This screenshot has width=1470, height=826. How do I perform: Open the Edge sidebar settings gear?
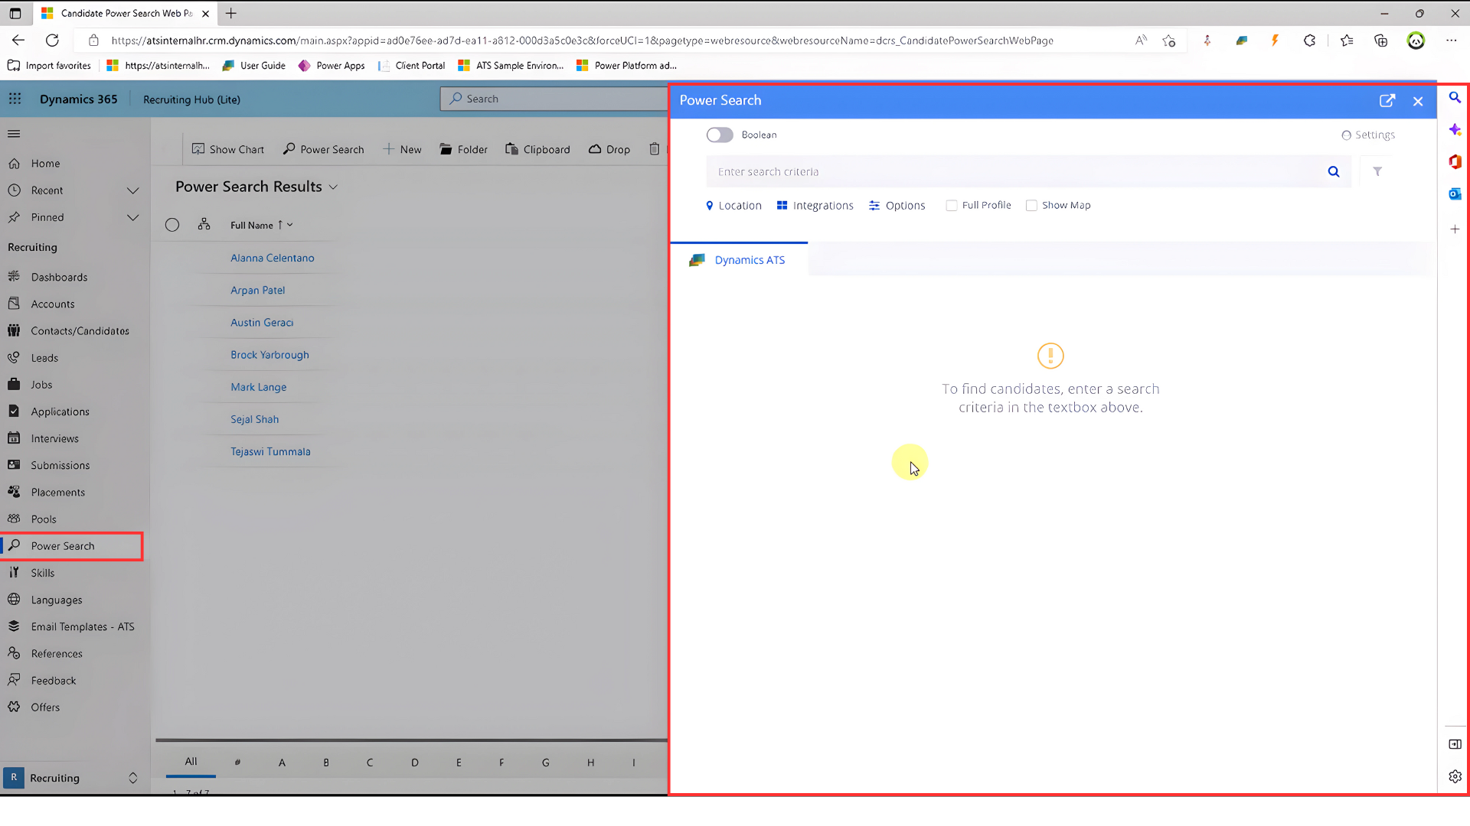(x=1455, y=776)
